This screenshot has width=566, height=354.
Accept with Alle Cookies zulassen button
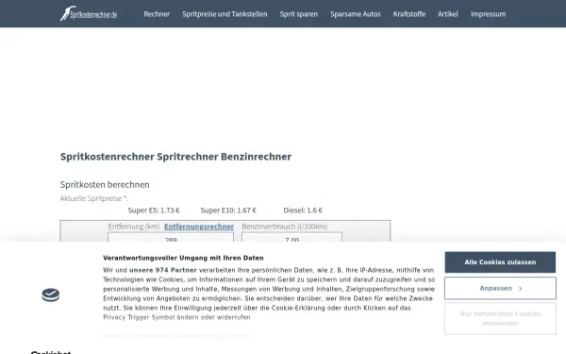click(500, 262)
